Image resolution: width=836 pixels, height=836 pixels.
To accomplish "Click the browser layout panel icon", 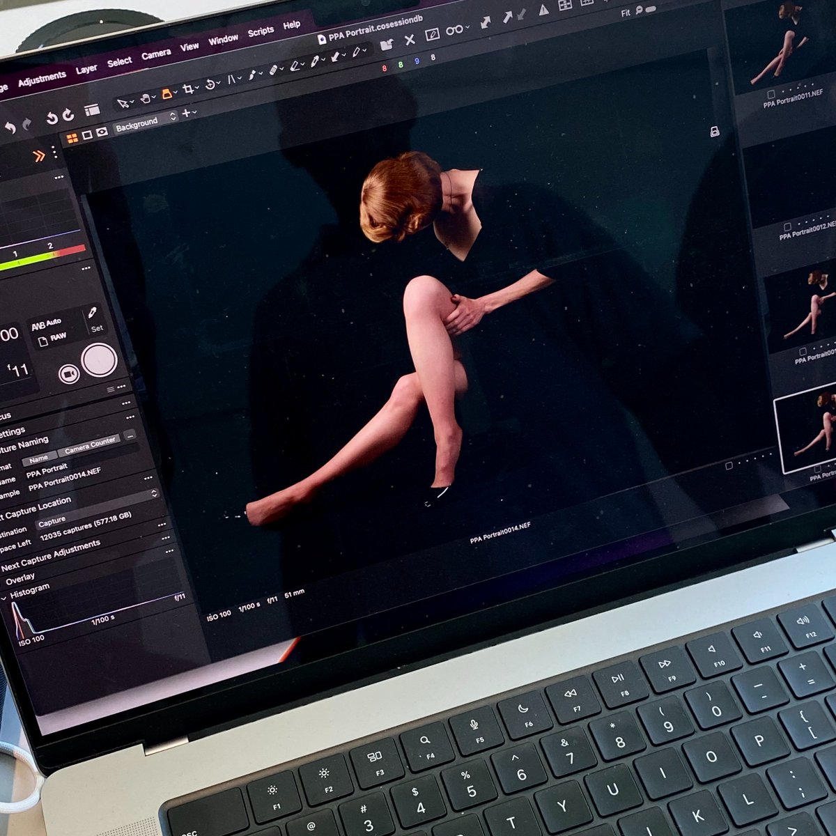I will click(x=92, y=110).
